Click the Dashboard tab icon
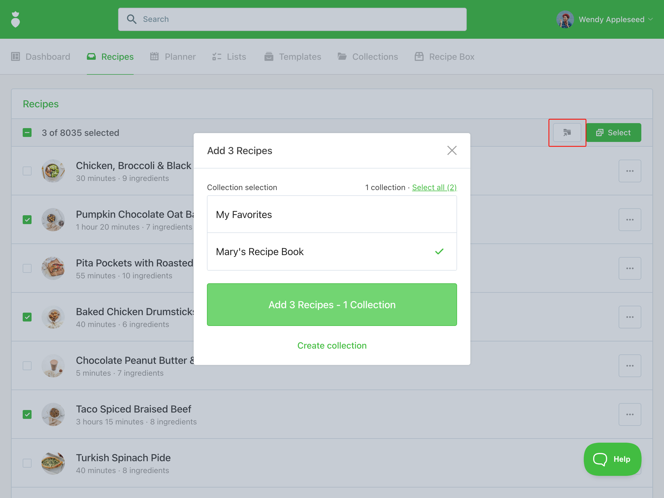Image resolution: width=664 pixels, height=498 pixels. point(15,56)
